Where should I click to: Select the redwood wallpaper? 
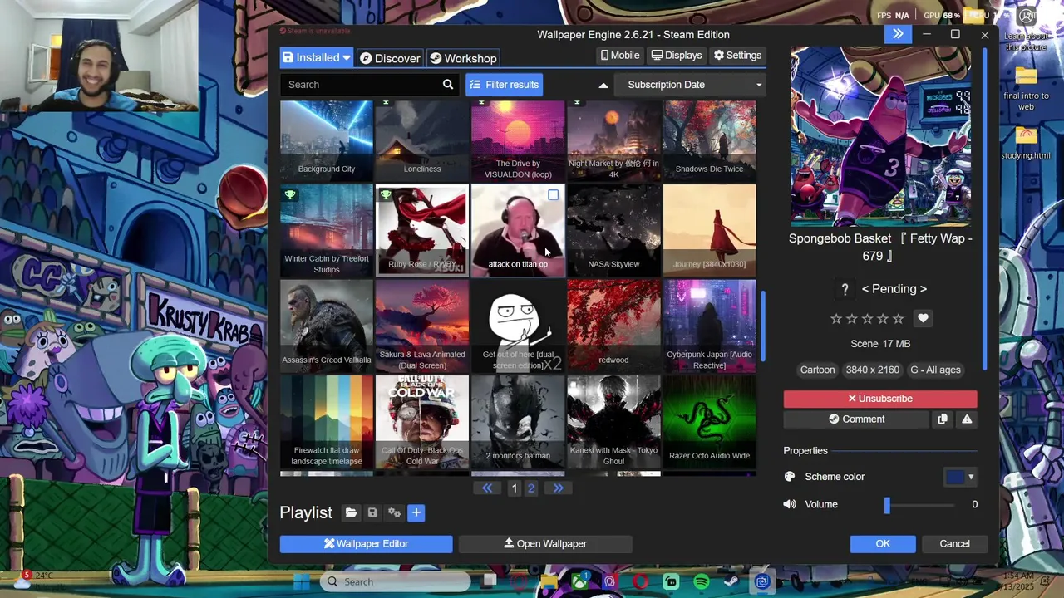(x=613, y=326)
